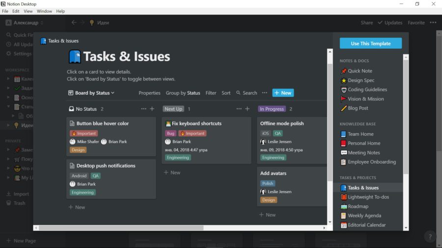Viewport: 442px width, 248px height.
Task: Open the Roadmap template
Action: point(355,206)
